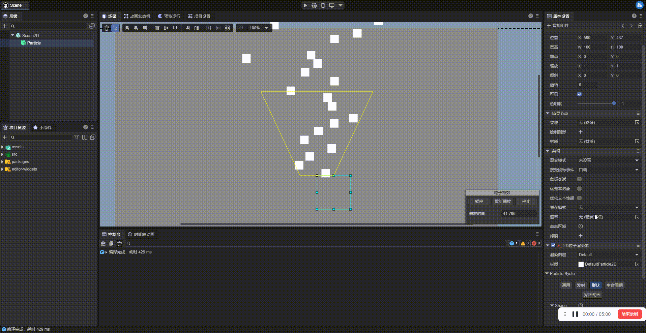Open the project settings (项目设置) tab
Screen dimensions: 646x333
point(199,16)
